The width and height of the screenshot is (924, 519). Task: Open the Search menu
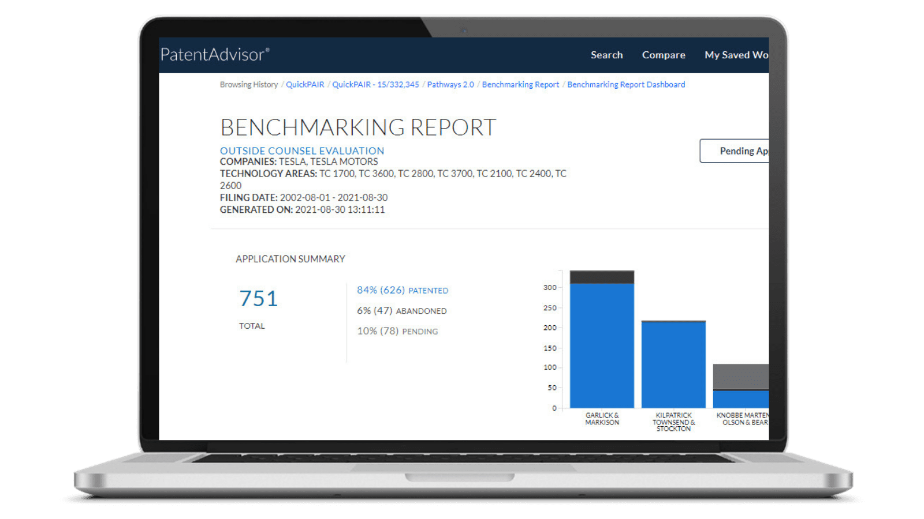click(x=606, y=55)
